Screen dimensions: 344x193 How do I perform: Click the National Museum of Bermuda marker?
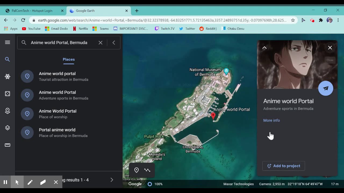226,71
